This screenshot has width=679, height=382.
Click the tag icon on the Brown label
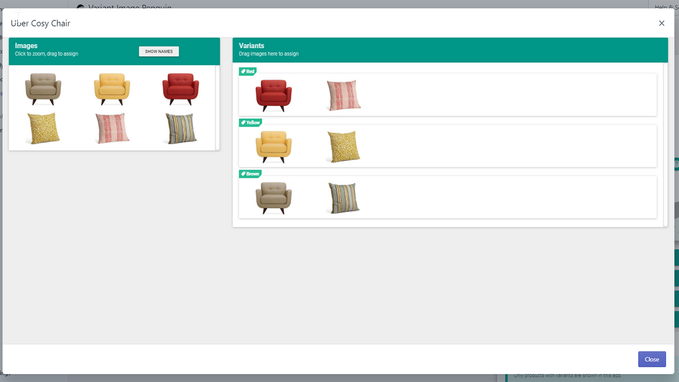242,173
